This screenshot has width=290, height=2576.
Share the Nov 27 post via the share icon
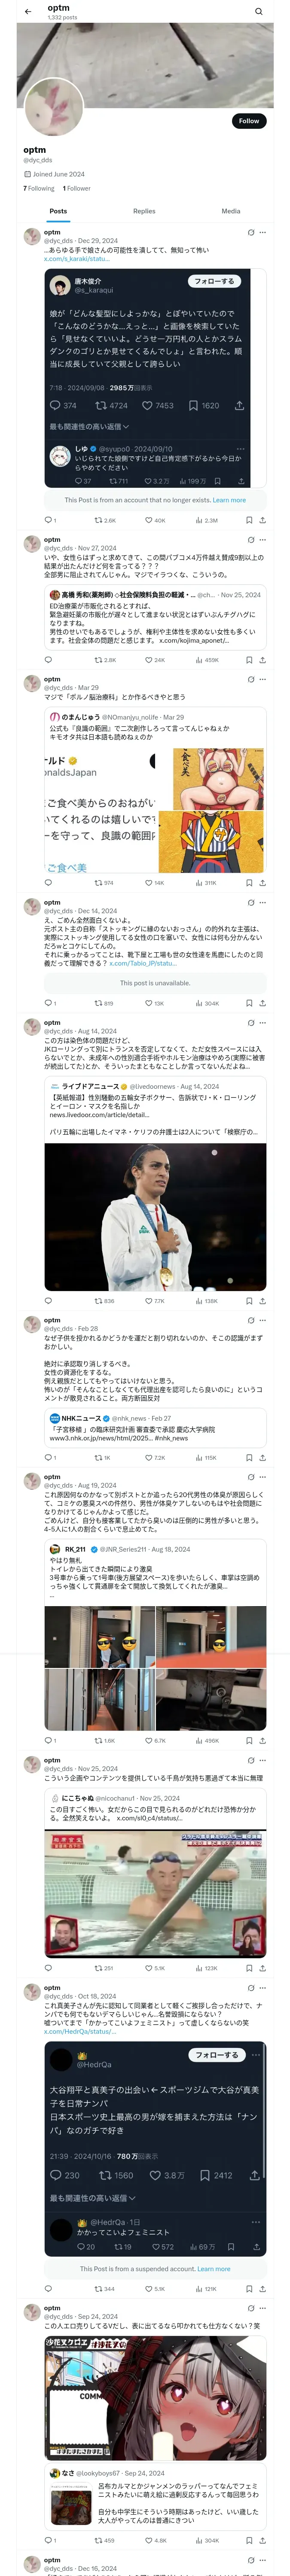pyautogui.click(x=262, y=660)
